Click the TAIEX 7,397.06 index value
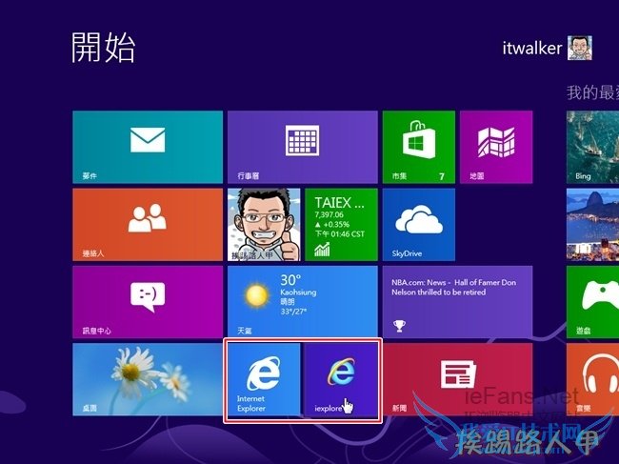 pyautogui.click(x=329, y=214)
